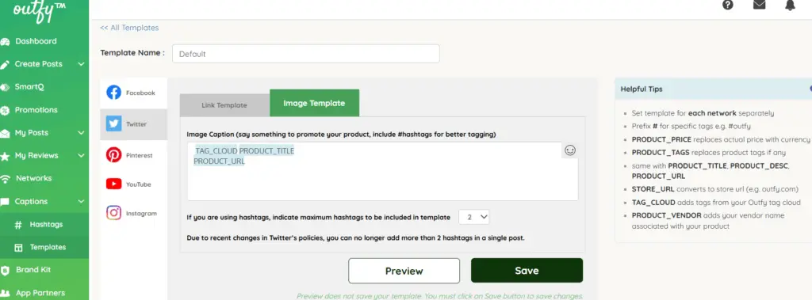Click inside the Image Caption text area
The image size is (812, 300).
point(383,171)
